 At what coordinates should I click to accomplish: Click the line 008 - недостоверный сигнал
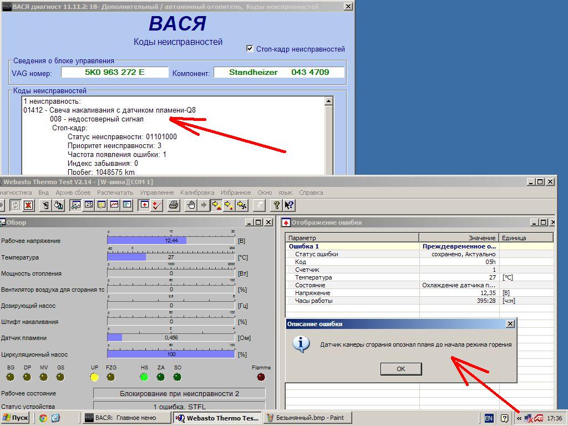click(x=97, y=119)
